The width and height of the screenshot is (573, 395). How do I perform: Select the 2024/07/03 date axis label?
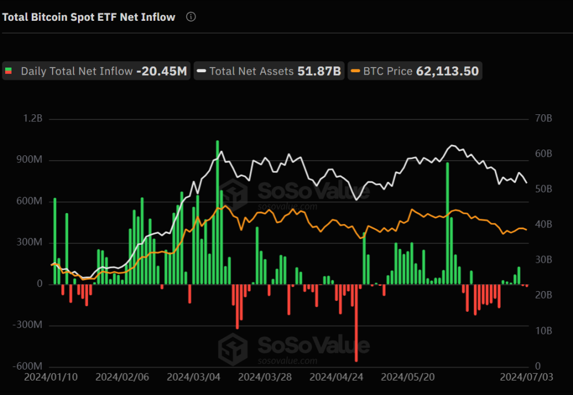pyautogui.click(x=526, y=377)
